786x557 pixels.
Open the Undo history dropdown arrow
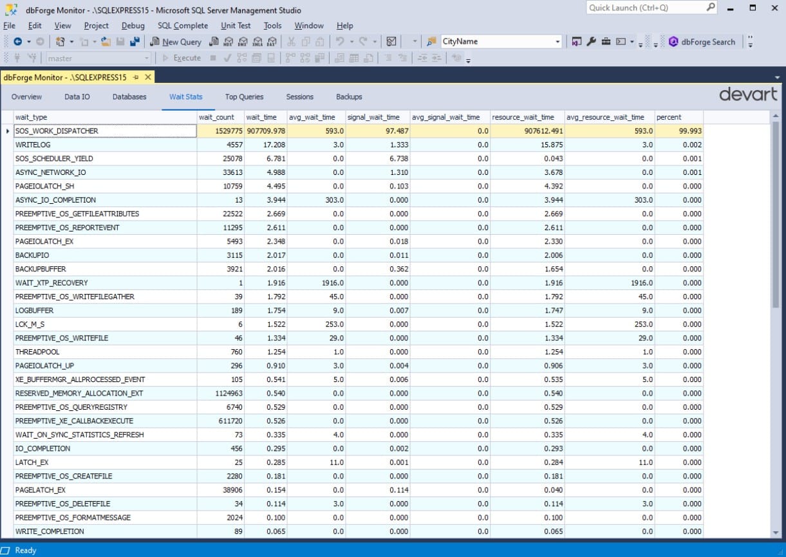click(x=351, y=42)
